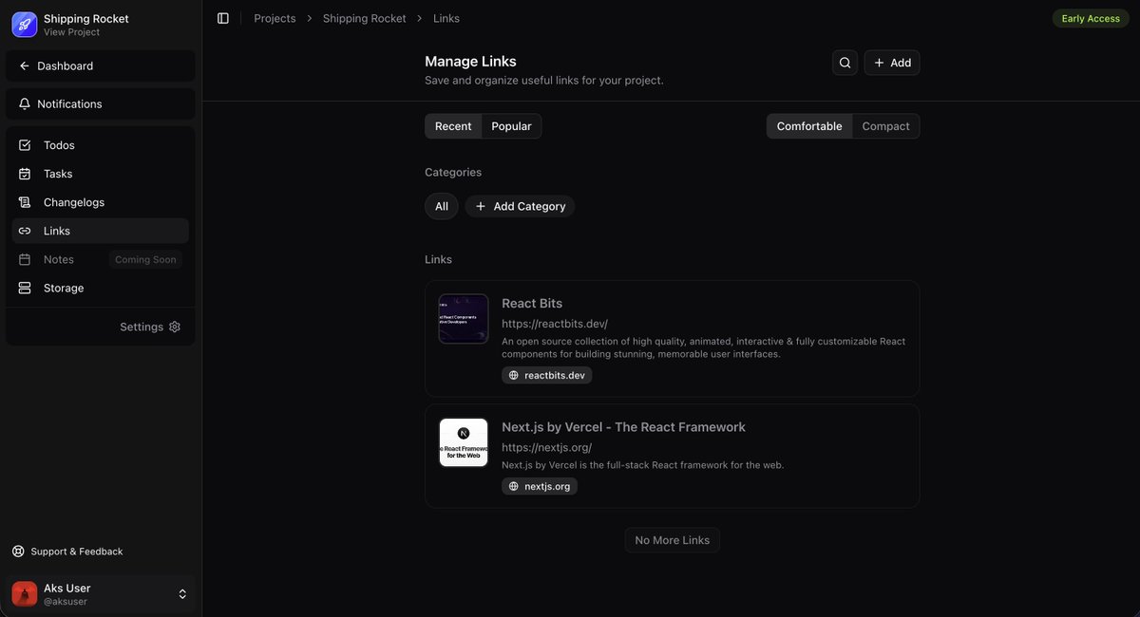The width and height of the screenshot is (1140, 617).
Task: Click the Categories section label
Action: 453,173
